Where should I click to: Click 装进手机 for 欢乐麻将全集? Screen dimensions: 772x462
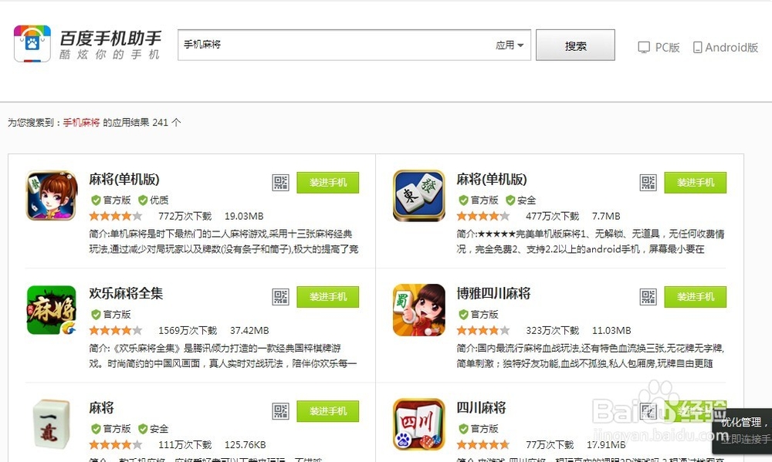point(328,297)
